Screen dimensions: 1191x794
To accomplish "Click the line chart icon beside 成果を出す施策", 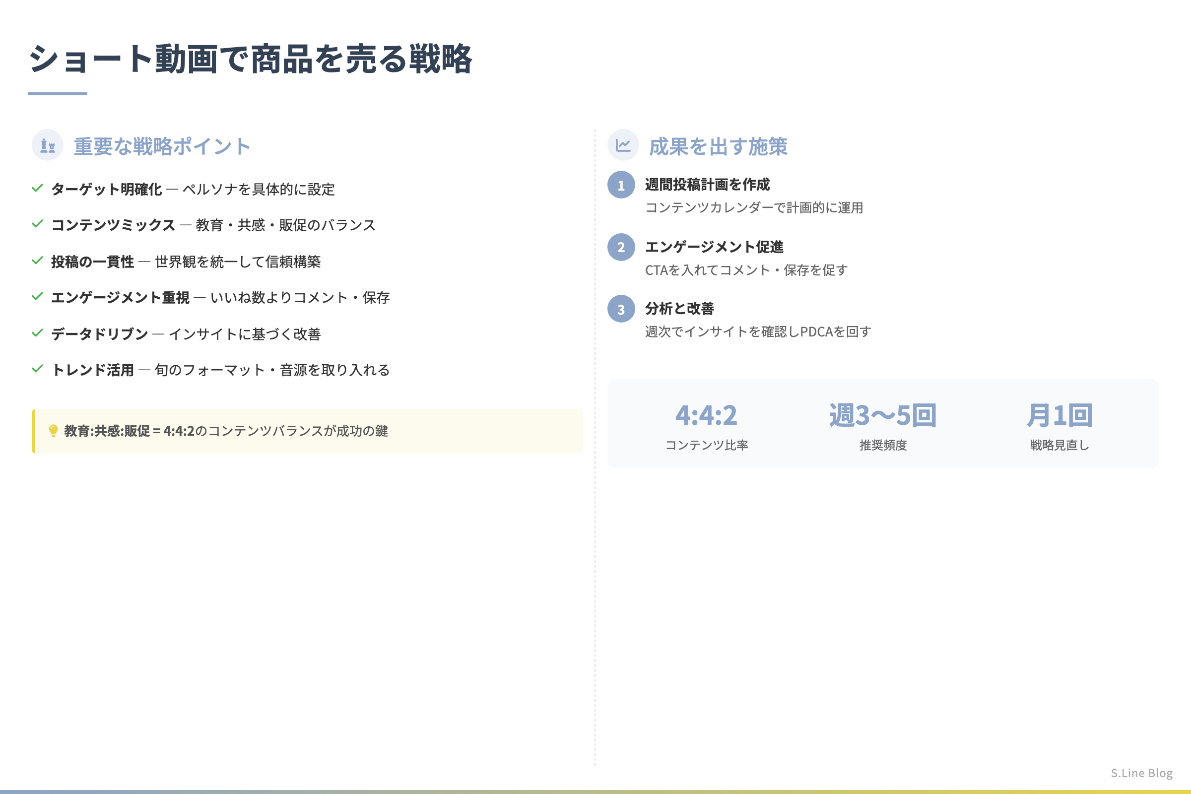I will pyautogui.click(x=623, y=145).
